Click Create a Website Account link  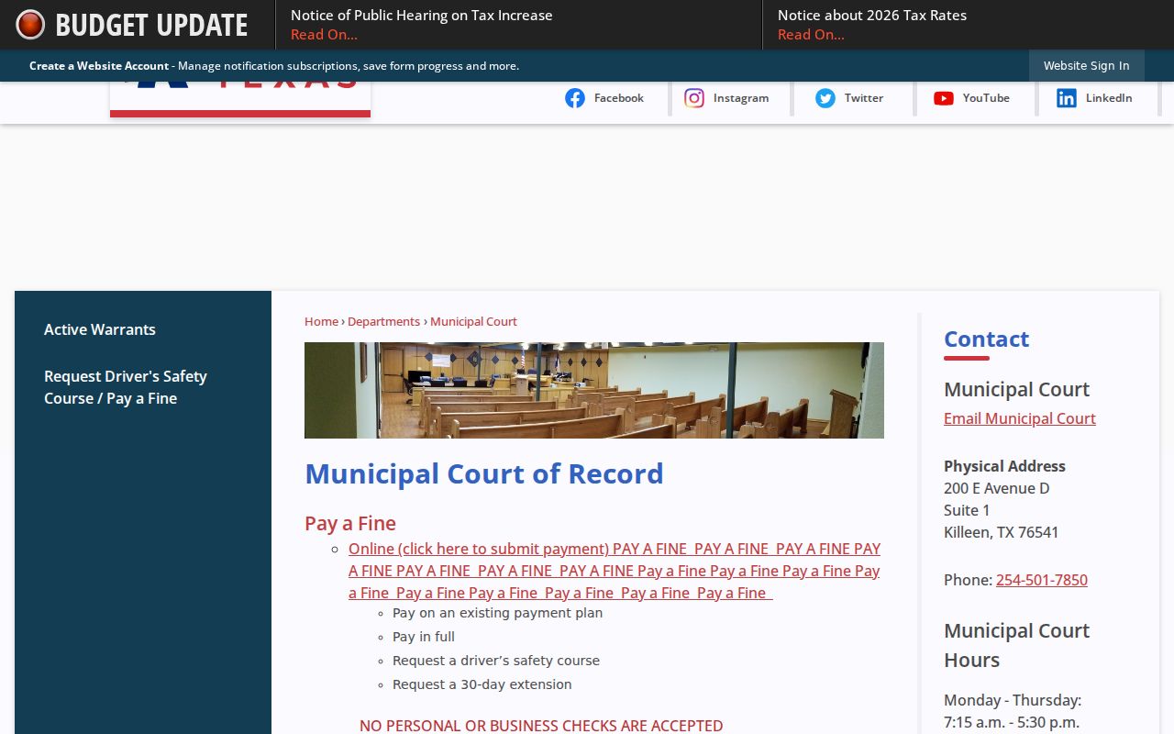[x=99, y=66]
